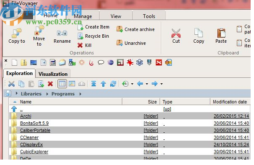Select the CaliberPortable folder
The height and width of the screenshot is (165, 254).
point(129,130)
